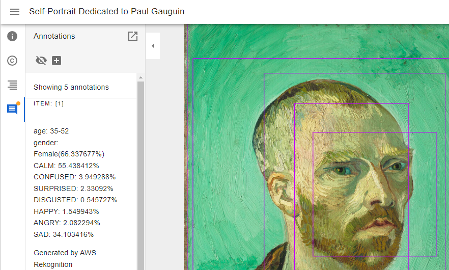The height and width of the screenshot is (270, 449).
Task: Click the 'age: 35-52' line
Action: coord(51,131)
